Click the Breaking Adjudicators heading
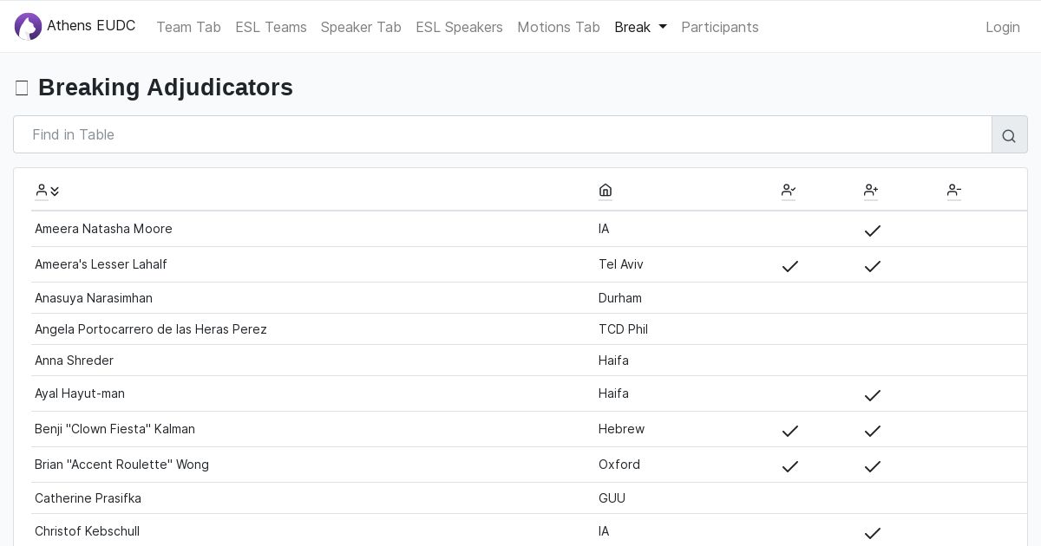This screenshot has height=546, width=1041. coord(166,88)
